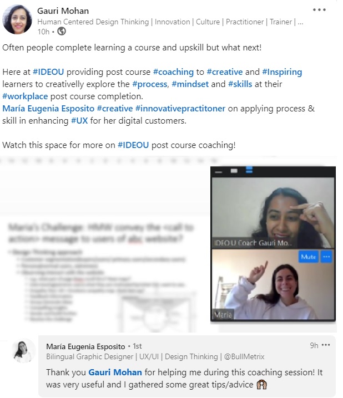Open the #innovativepractitoner hashtag
This screenshot has width=343, height=398.
180,109
